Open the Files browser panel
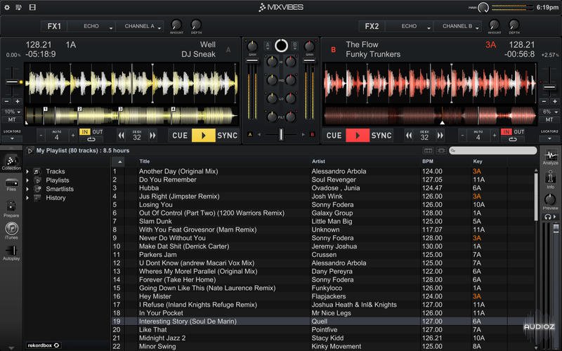 (11, 185)
